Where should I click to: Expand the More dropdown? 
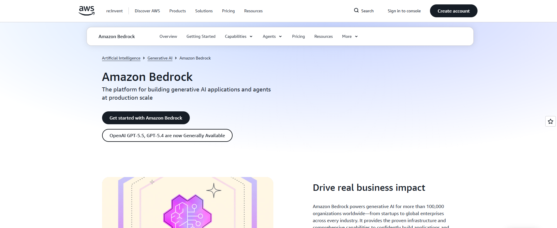point(350,36)
